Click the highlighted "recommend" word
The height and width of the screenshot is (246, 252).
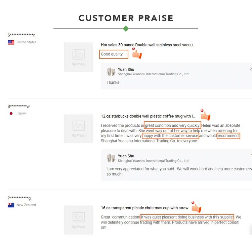228,136
